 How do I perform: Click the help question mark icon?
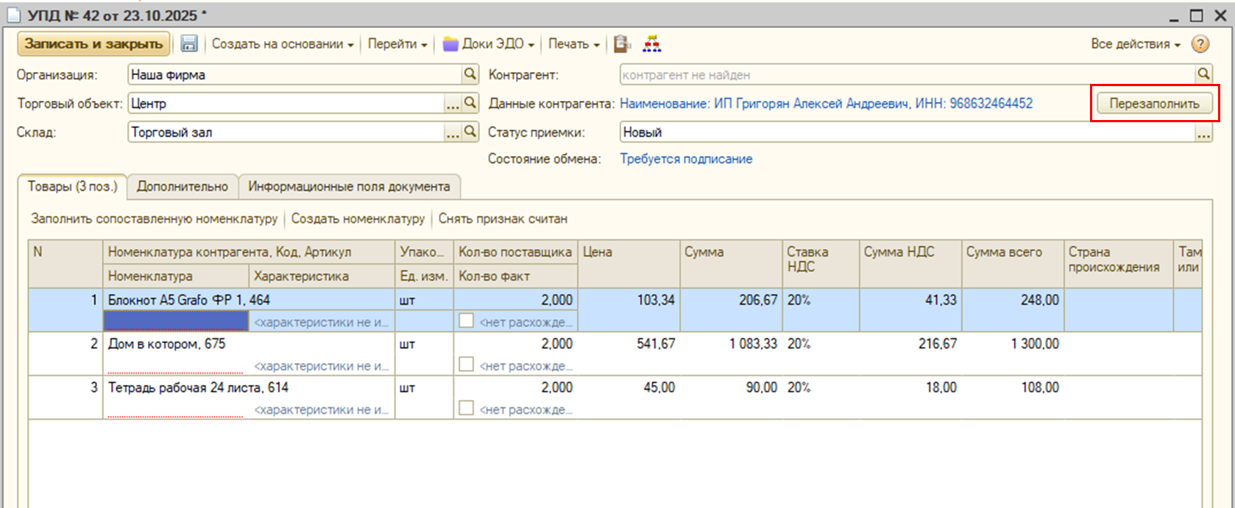[1200, 44]
